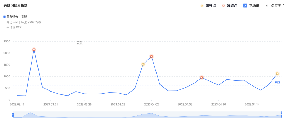Click the blue 合金弹头：觉醒 series square
This screenshot has width=287, height=121.
tap(5, 16)
